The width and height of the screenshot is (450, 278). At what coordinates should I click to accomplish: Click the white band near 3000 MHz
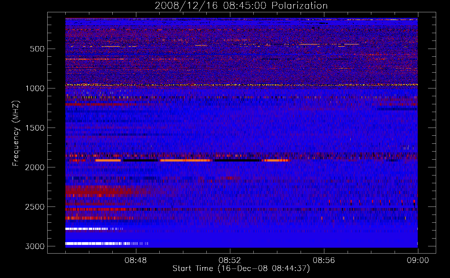click(107, 244)
